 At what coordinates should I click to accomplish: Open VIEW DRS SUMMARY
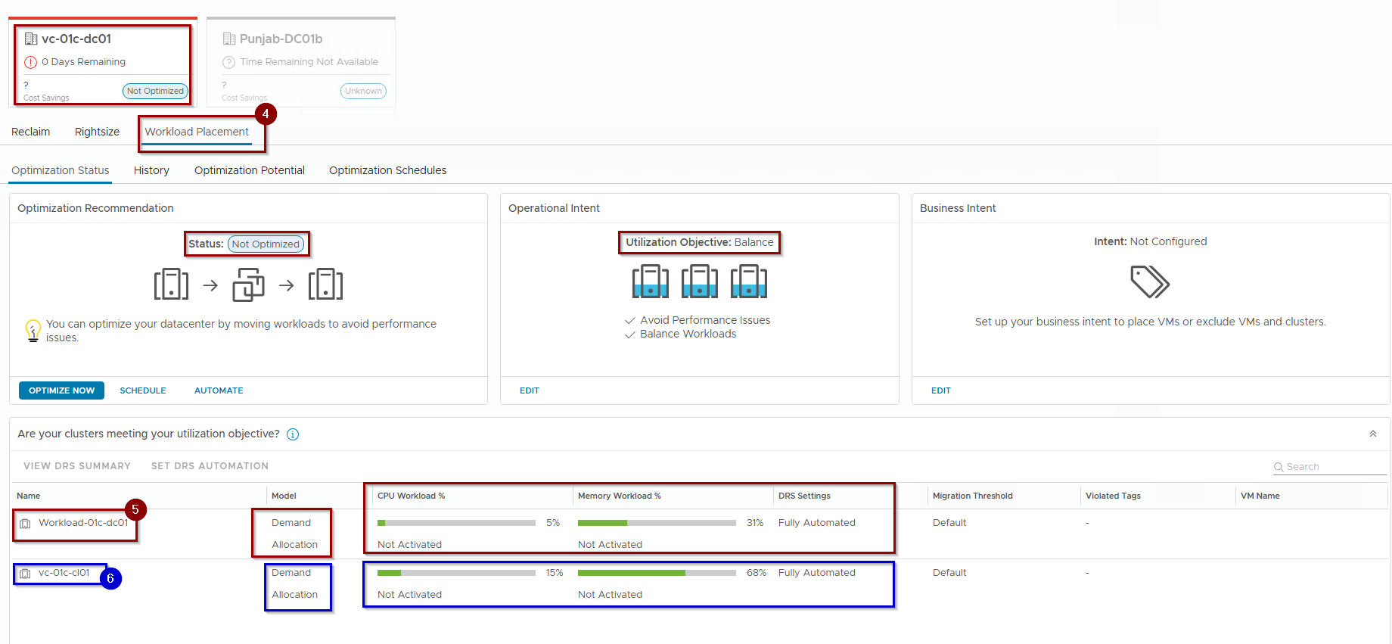77,466
